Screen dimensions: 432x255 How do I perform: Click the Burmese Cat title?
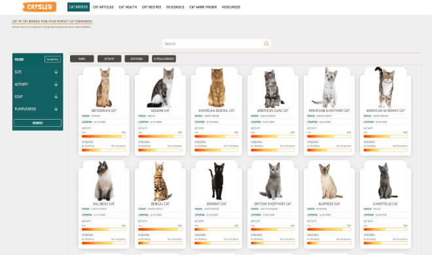click(x=329, y=204)
